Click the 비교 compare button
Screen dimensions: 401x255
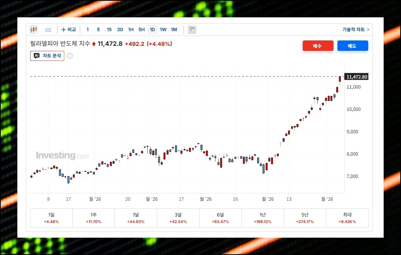[69, 30]
